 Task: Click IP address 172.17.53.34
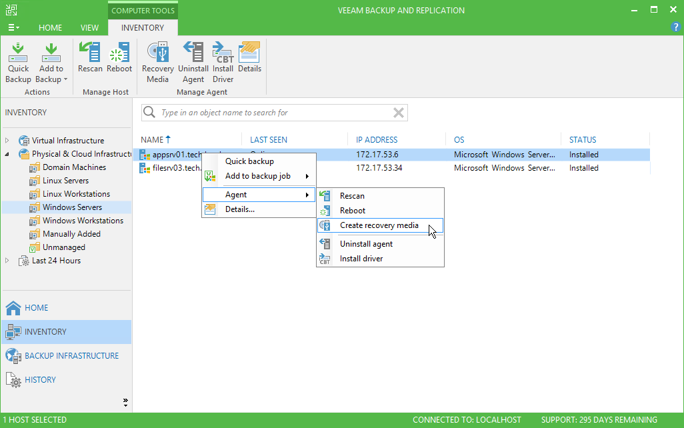379,168
